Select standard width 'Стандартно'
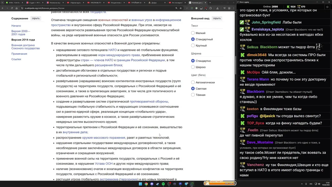The image size is (332, 187). (x=193, y=61)
